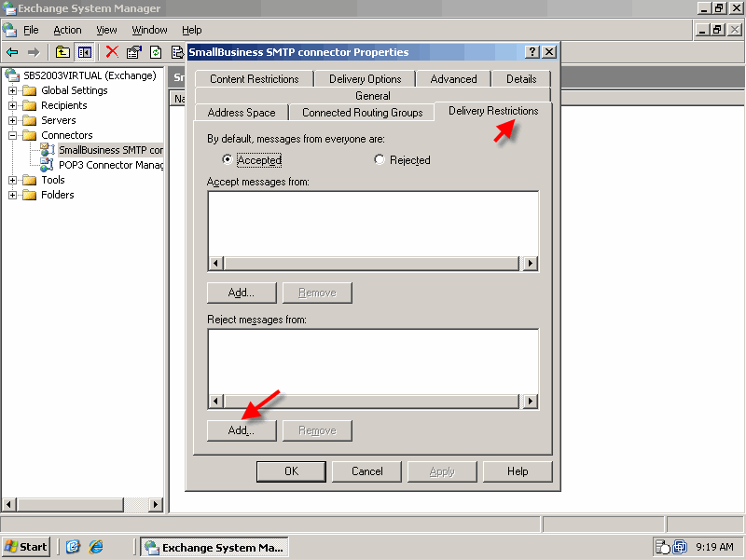Click the Refresh toolbar icon
Viewport: 746px width, 559px height.
[x=156, y=52]
